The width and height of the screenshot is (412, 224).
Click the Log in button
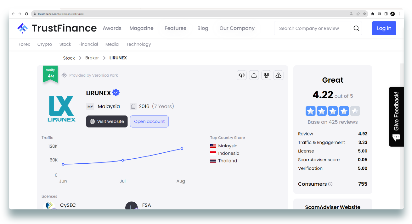pyautogui.click(x=384, y=28)
